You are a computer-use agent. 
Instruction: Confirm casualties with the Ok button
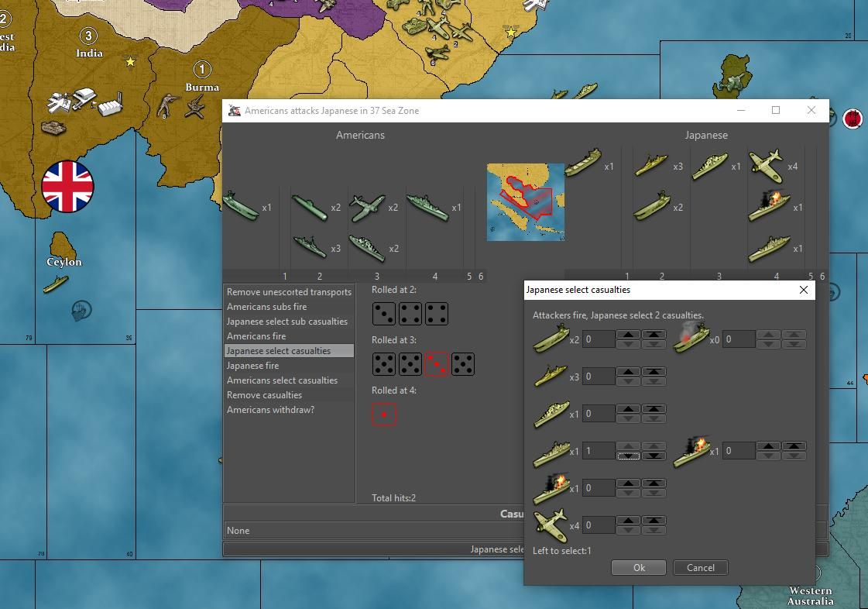(638, 568)
